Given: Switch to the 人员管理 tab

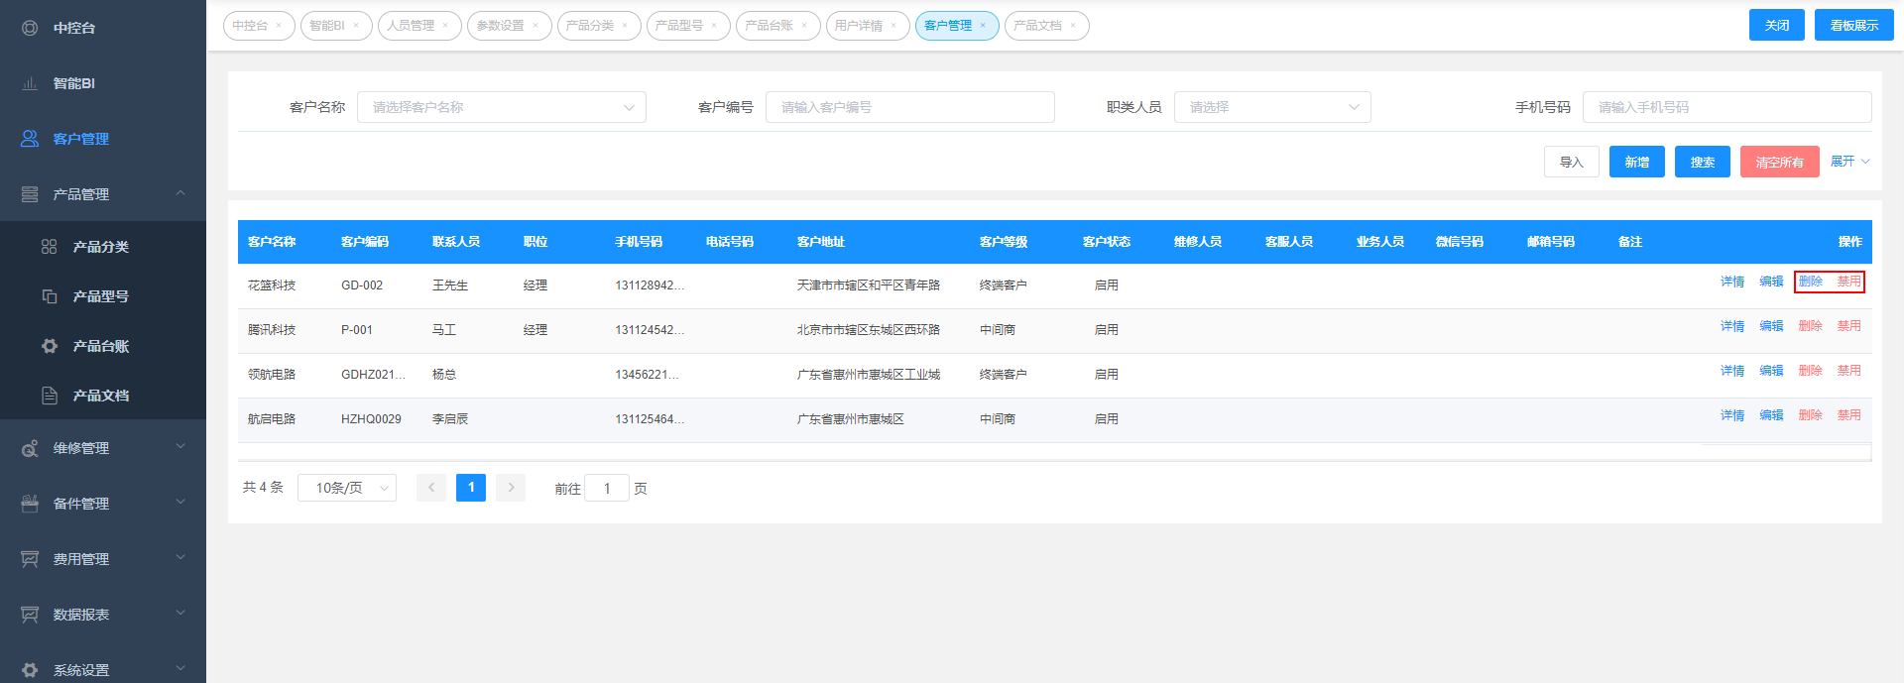Looking at the screenshot, I should pos(411,26).
